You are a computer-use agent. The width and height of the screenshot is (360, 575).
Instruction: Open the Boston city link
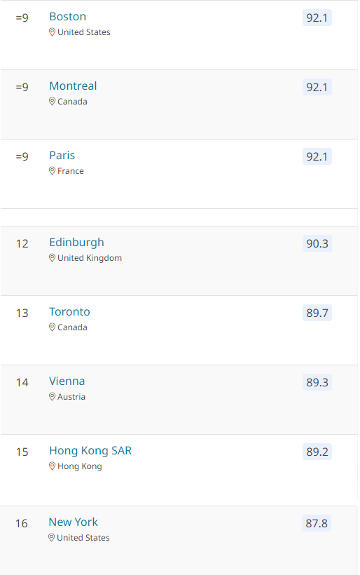pos(68,17)
